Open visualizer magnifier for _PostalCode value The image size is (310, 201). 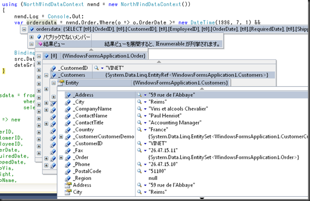[x=140, y=171]
